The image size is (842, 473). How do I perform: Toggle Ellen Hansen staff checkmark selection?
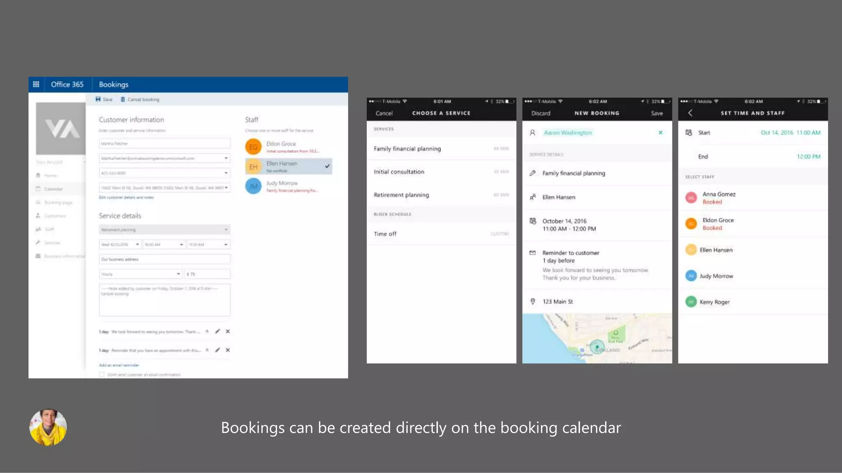tap(327, 166)
